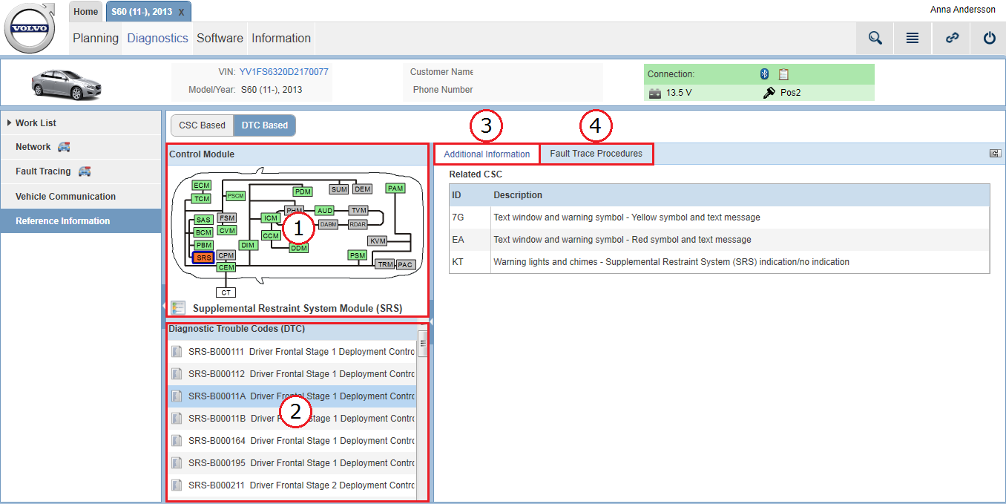1006x504 pixels.
Task: Select the FSM module node
Action: 227,218
